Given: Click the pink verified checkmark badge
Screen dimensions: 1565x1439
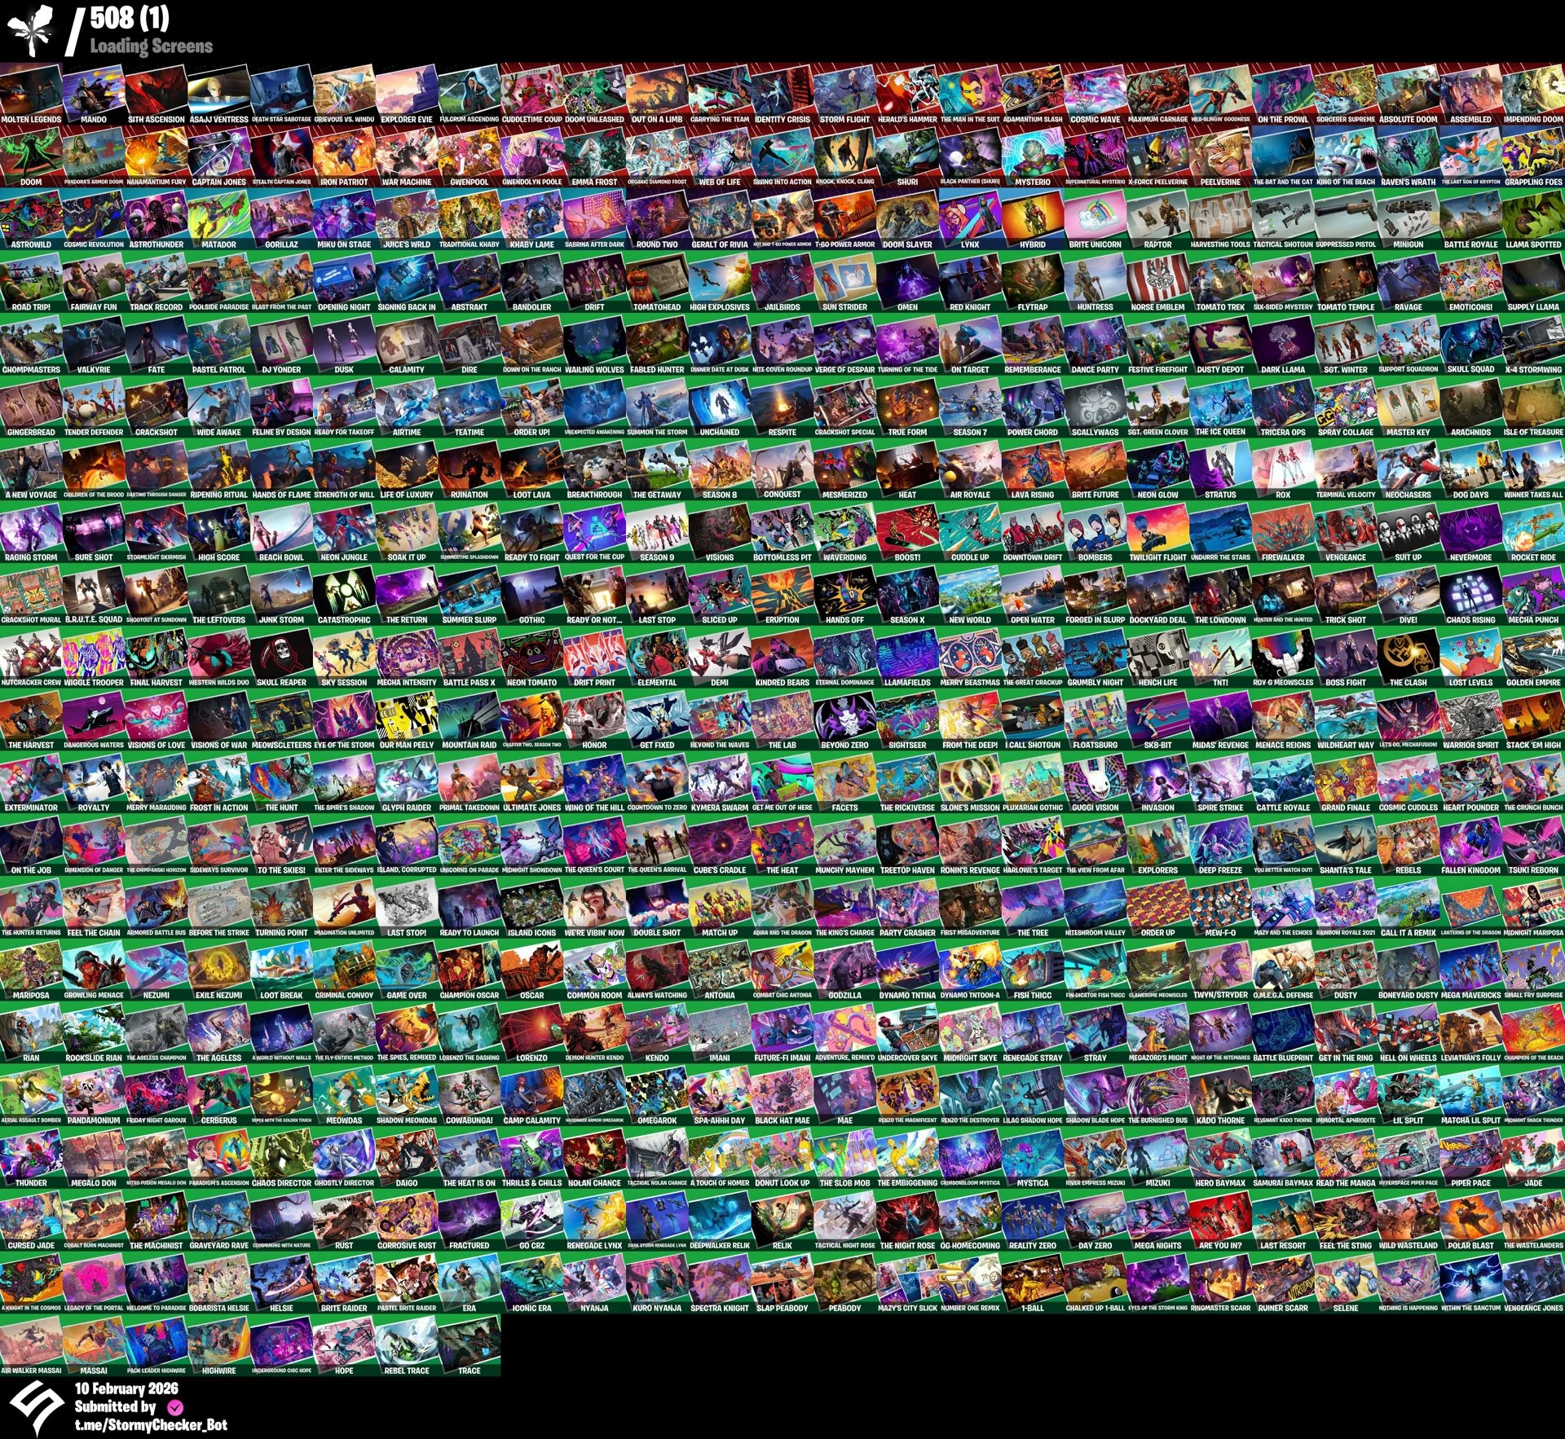Looking at the screenshot, I should pos(174,1407).
